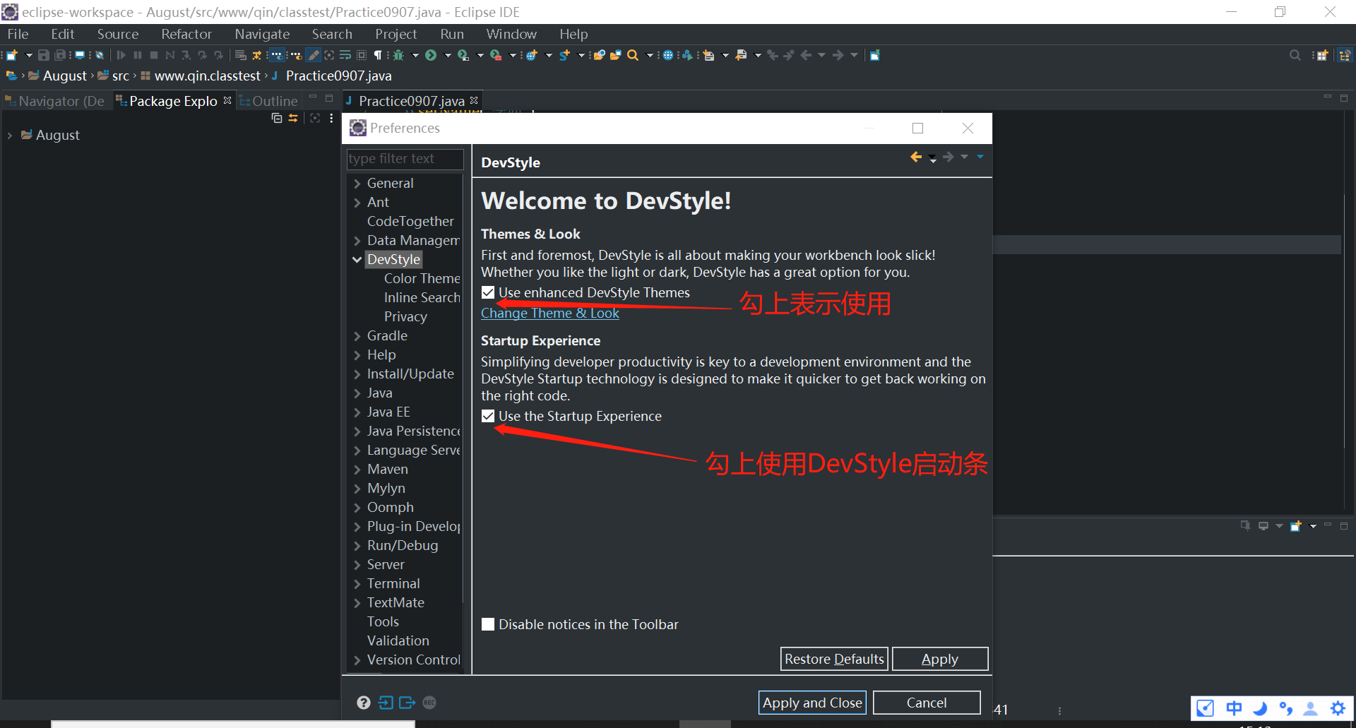This screenshot has width=1356, height=728.
Task: Click the Java perspective icon at top right
Action: [1345, 55]
